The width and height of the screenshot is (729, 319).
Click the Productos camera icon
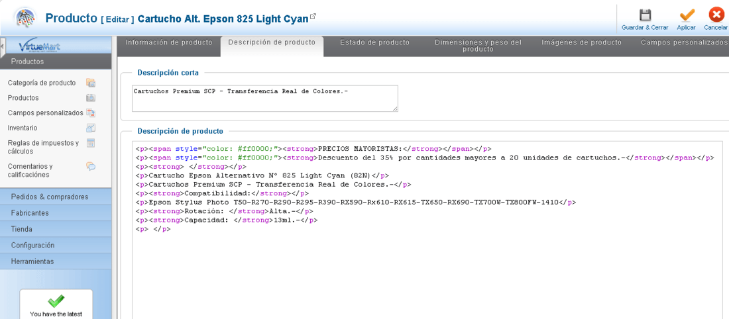tap(91, 97)
